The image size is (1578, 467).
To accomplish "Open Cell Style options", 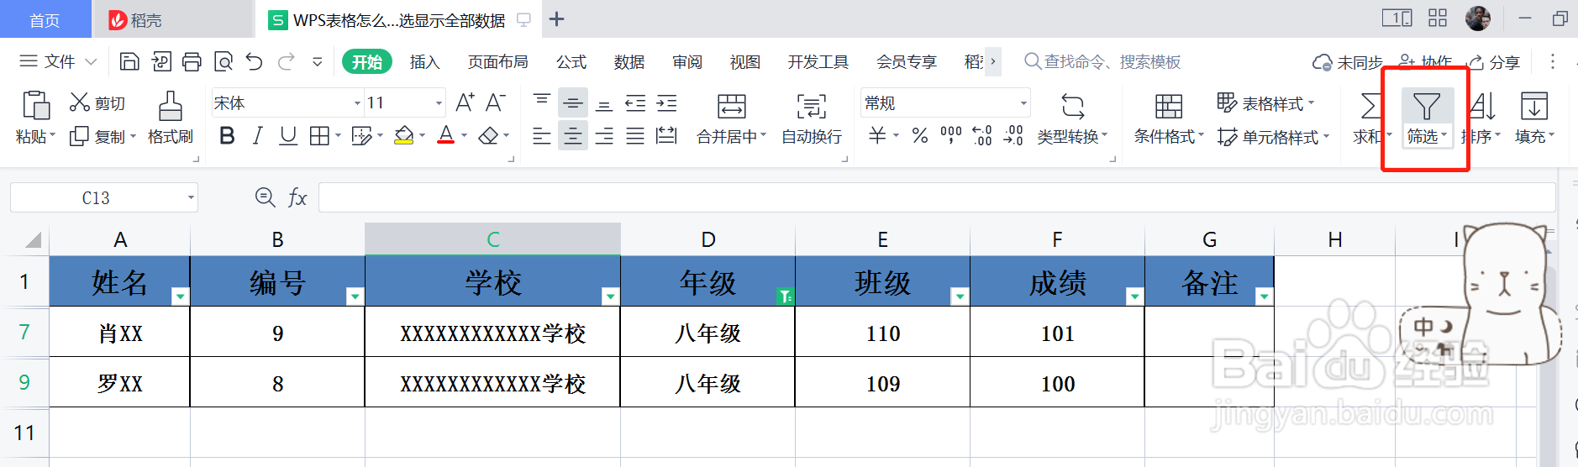I will [x=1273, y=137].
